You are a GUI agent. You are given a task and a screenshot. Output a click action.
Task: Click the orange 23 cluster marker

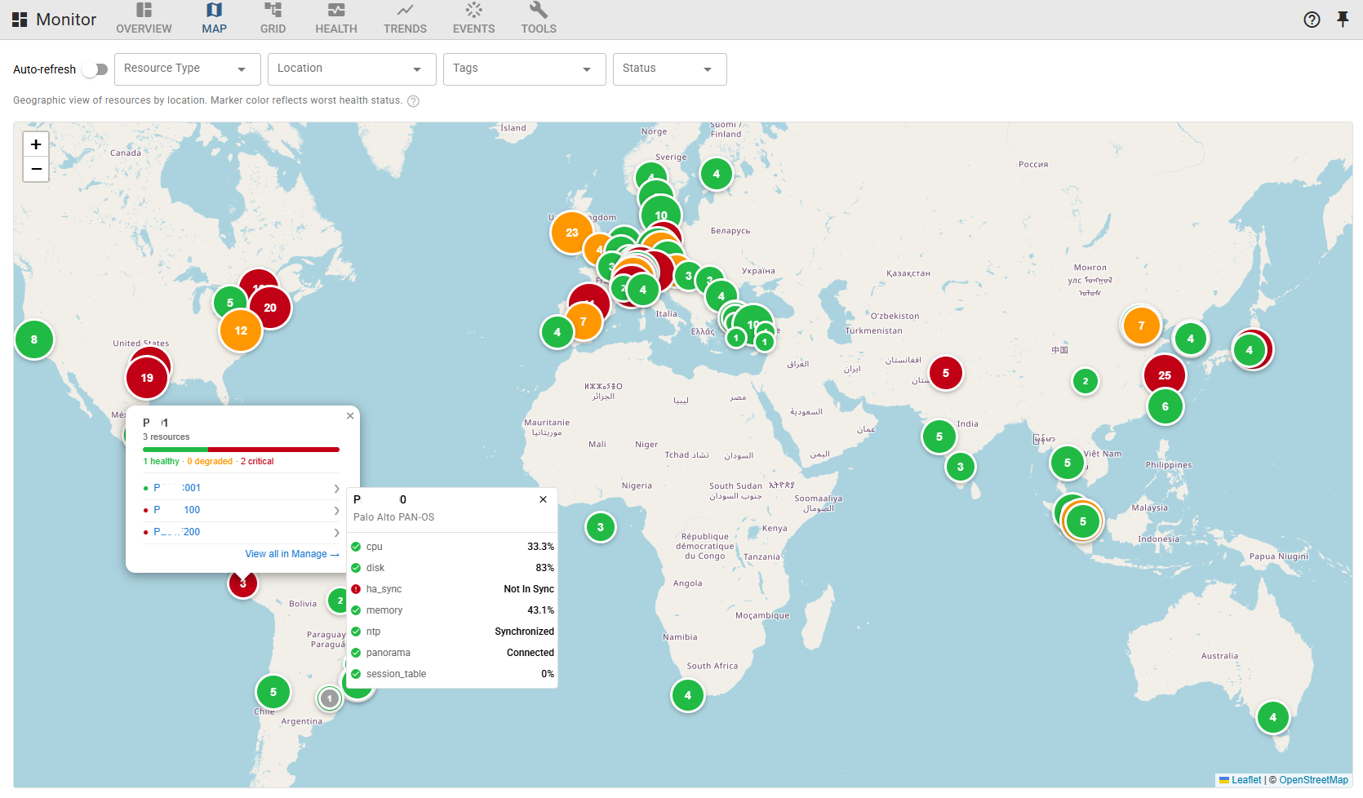coord(572,233)
